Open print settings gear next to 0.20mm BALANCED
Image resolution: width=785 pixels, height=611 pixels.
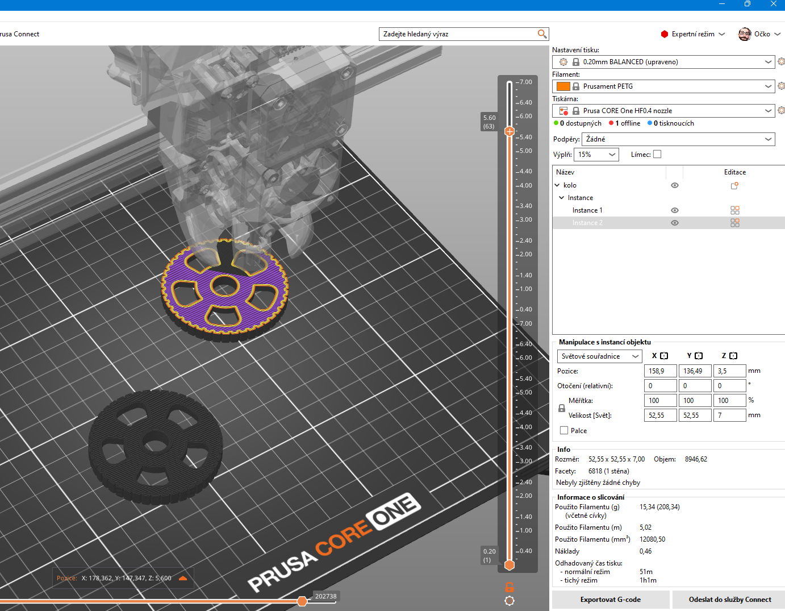(781, 61)
